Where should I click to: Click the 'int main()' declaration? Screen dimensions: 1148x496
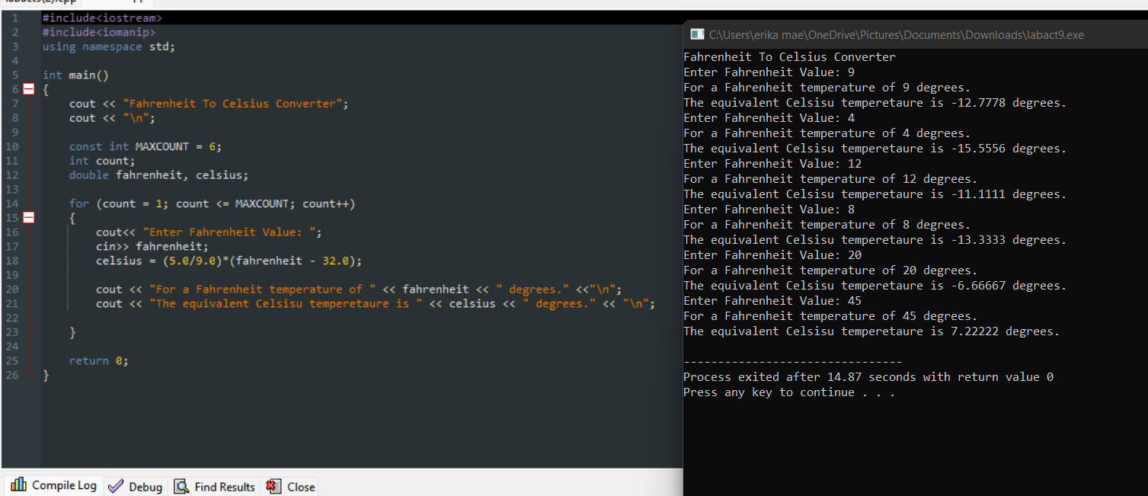(x=75, y=75)
